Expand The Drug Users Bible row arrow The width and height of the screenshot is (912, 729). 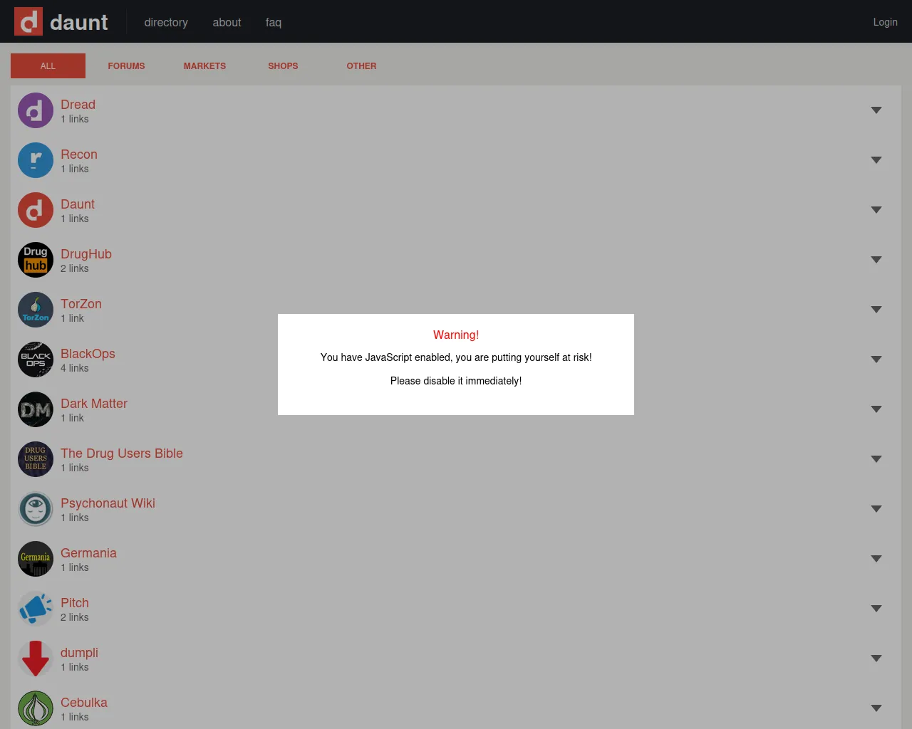pos(876,459)
